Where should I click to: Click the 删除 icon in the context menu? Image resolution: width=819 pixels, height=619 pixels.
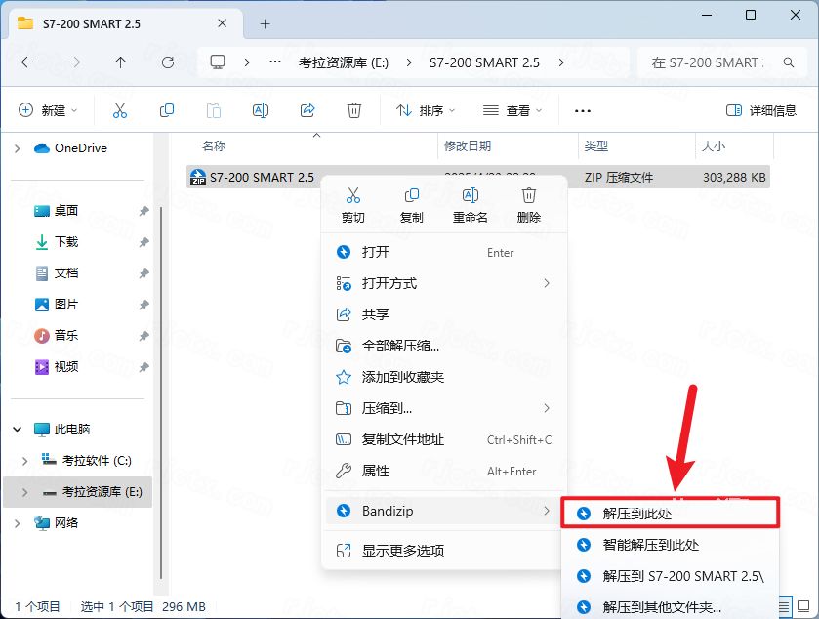527,195
